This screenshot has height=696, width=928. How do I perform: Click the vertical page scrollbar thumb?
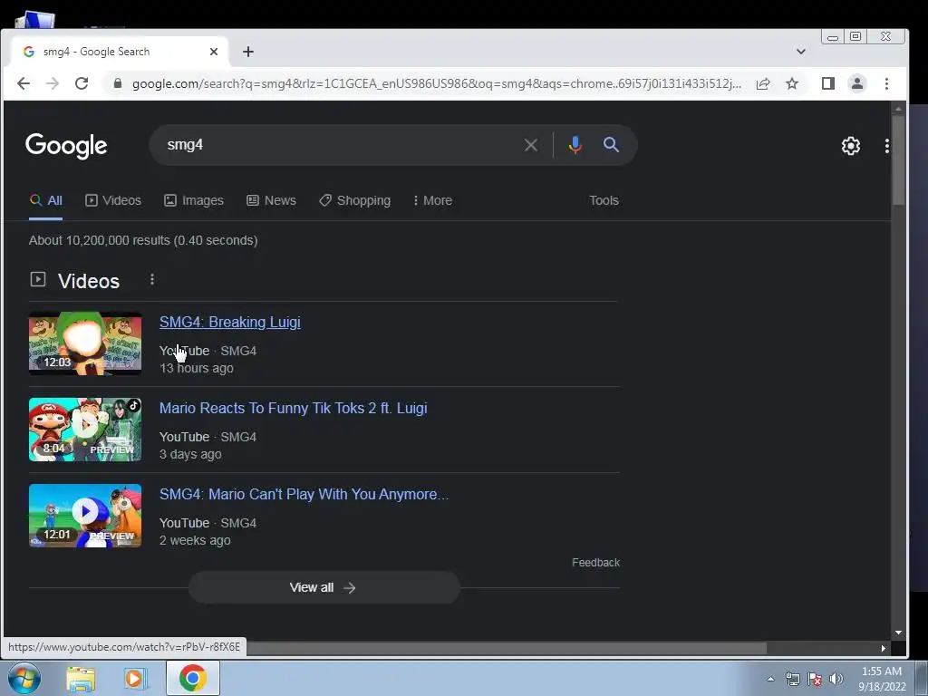(x=898, y=159)
